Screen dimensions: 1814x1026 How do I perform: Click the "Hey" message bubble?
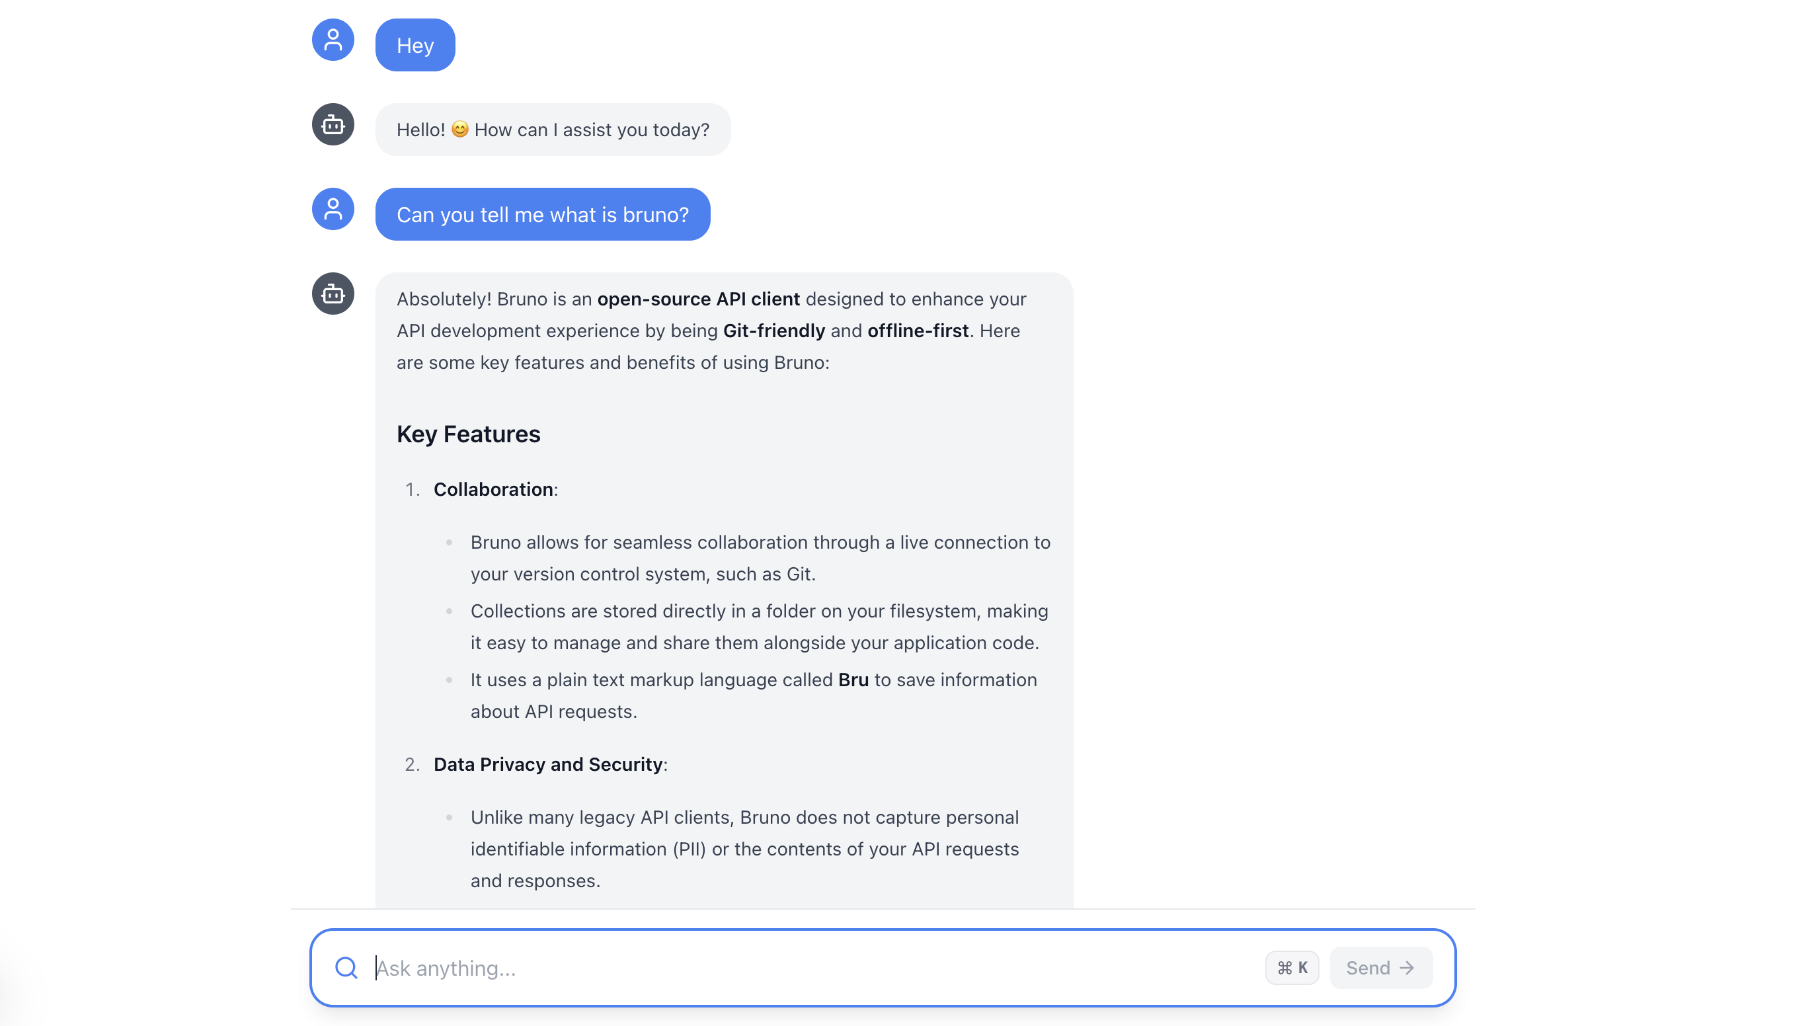pos(415,45)
